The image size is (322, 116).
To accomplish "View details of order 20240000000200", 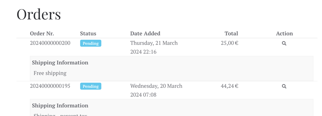I will (284, 43).
